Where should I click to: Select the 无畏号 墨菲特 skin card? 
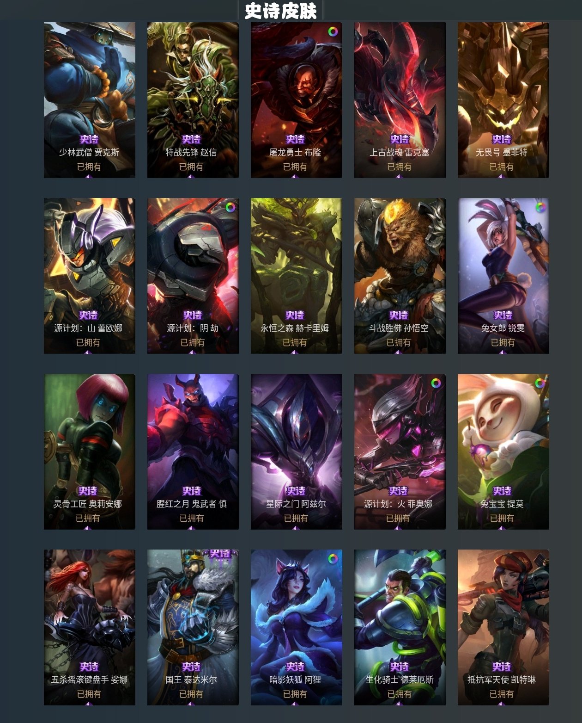(503, 100)
